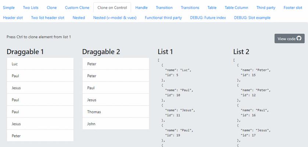Image resolution: width=308 pixels, height=147 pixels.
Task: Click last Peter item in Draggable 1
Action: [x=40, y=136]
